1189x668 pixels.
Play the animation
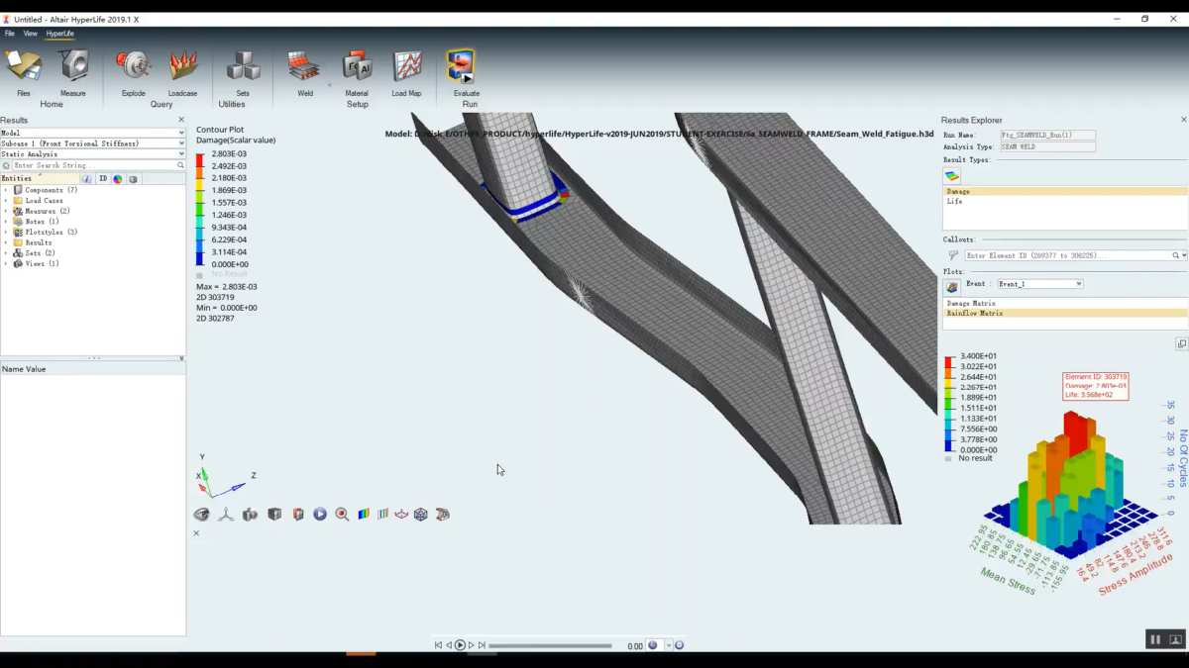tap(460, 645)
